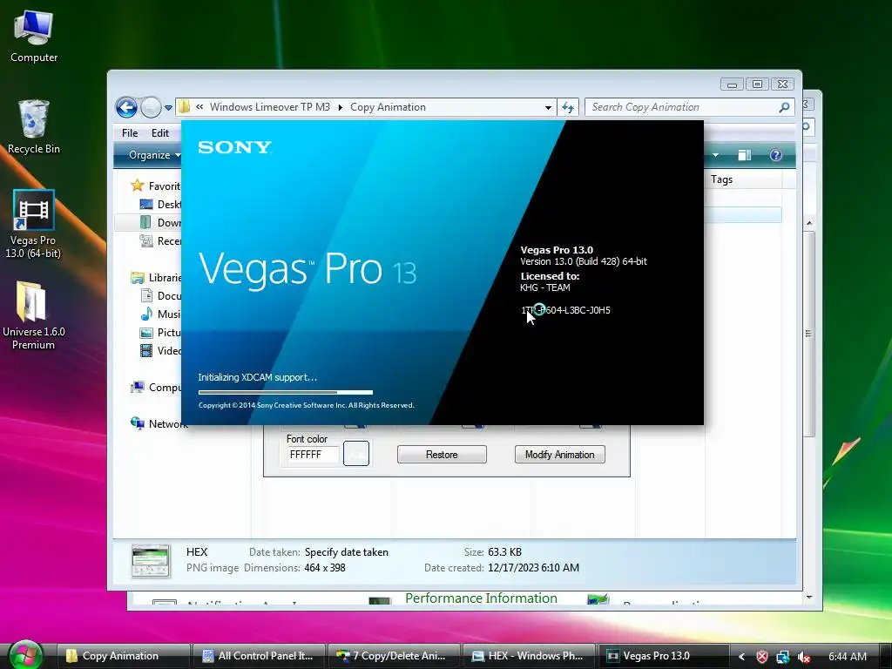Click Windows Limeover TP M3 breadcrumb
Image resolution: width=892 pixels, height=669 pixels.
(270, 107)
